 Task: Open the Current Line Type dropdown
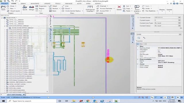179,23
